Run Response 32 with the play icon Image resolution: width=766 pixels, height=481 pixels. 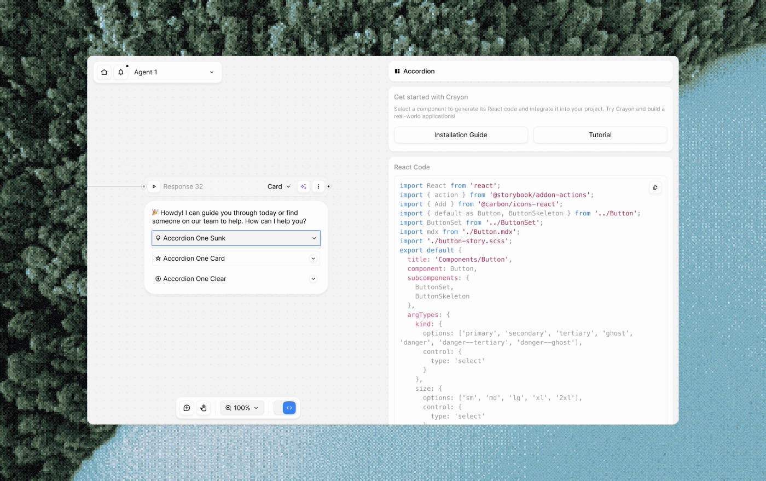(x=154, y=186)
